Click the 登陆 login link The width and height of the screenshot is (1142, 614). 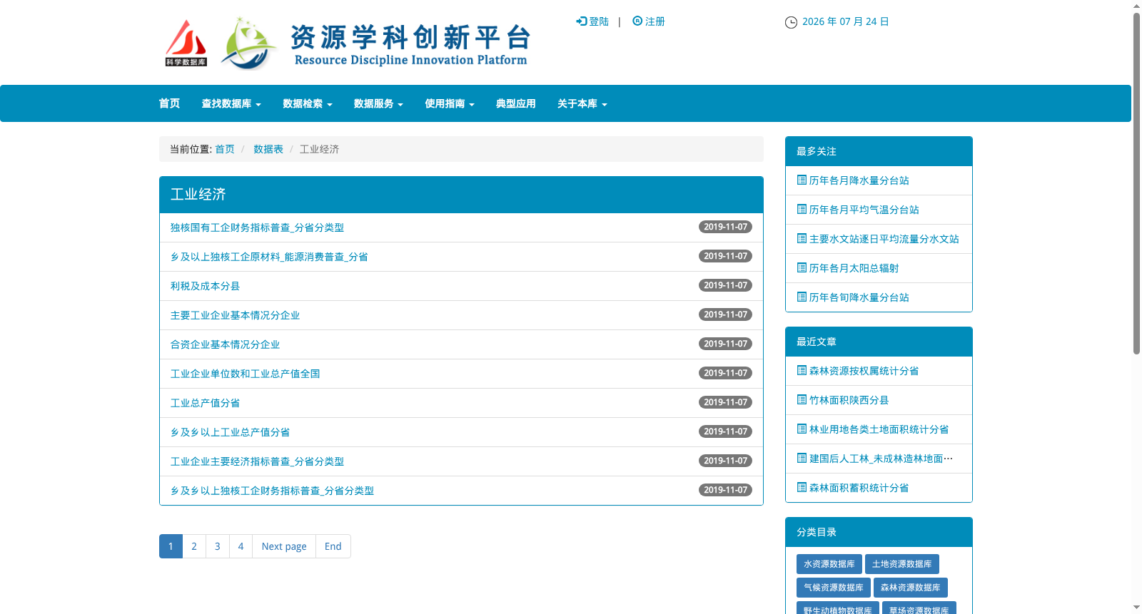point(599,21)
